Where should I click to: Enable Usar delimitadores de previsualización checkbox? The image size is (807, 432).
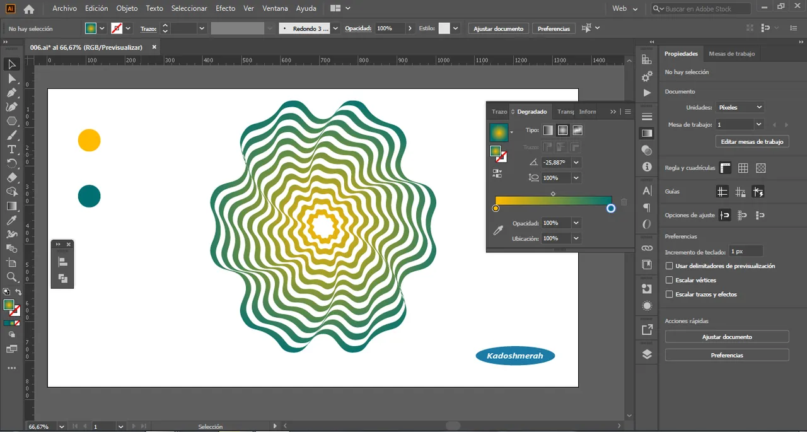(670, 266)
